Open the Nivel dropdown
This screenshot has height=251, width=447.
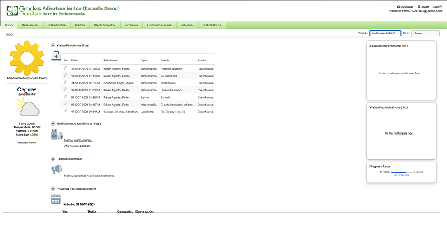point(425,33)
